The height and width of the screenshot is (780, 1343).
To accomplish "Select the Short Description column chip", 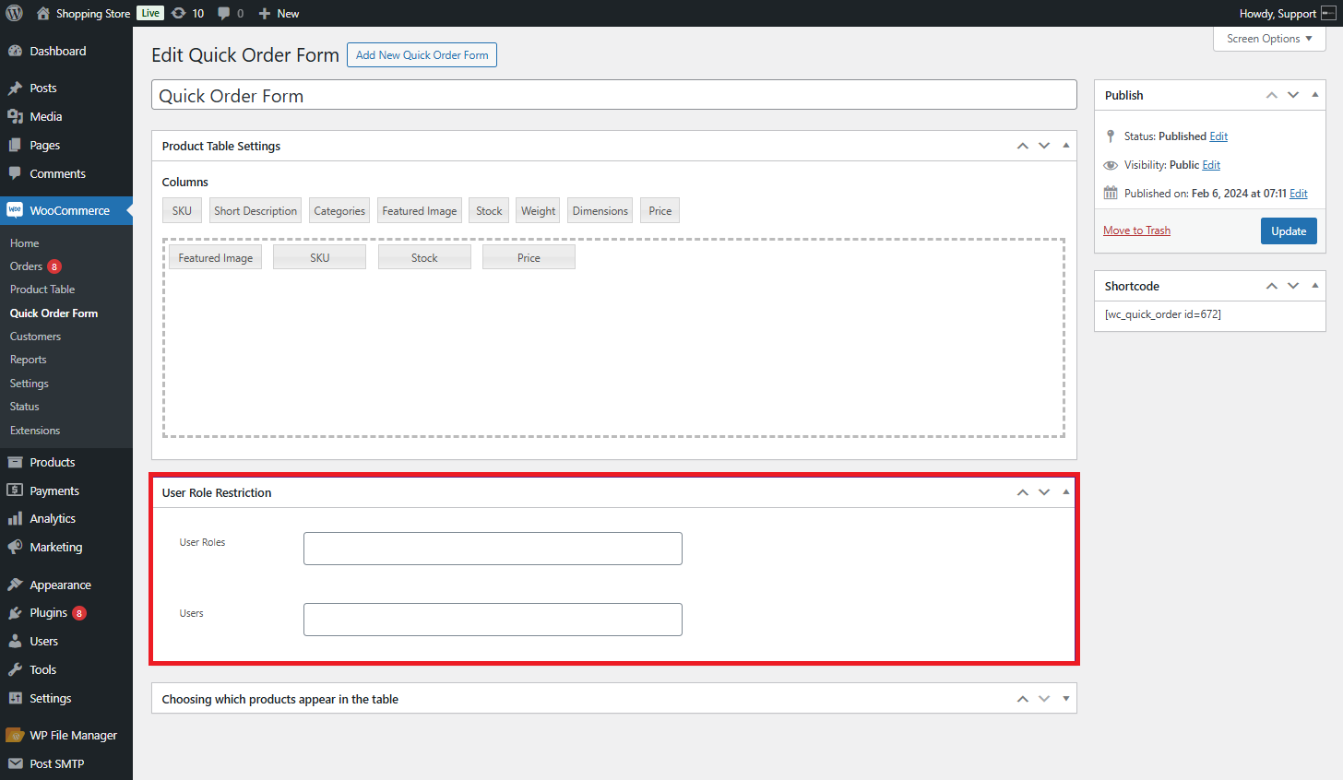I will pyautogui.click(x=256, y=210).
